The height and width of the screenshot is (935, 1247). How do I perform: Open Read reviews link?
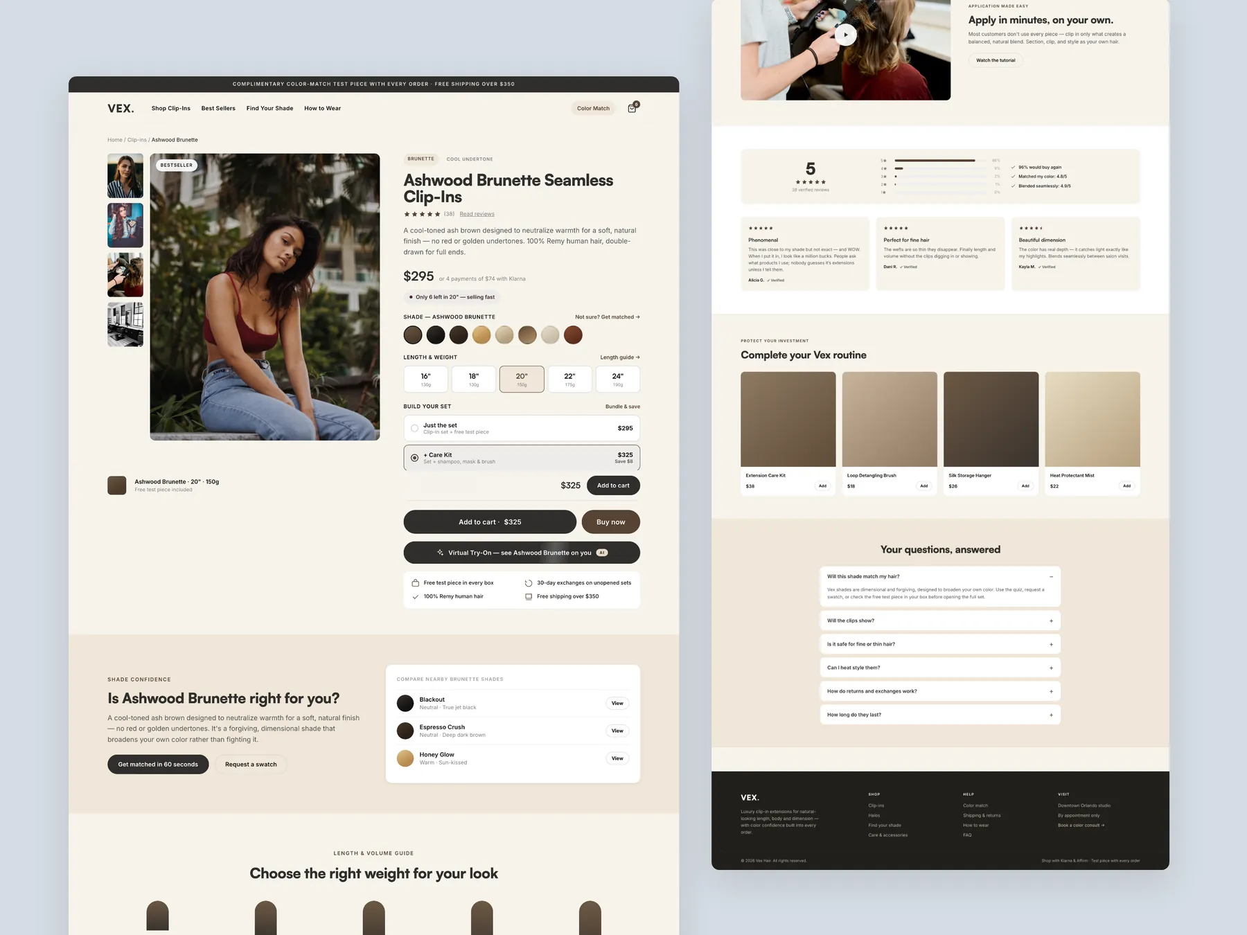[x=477, y=214]
